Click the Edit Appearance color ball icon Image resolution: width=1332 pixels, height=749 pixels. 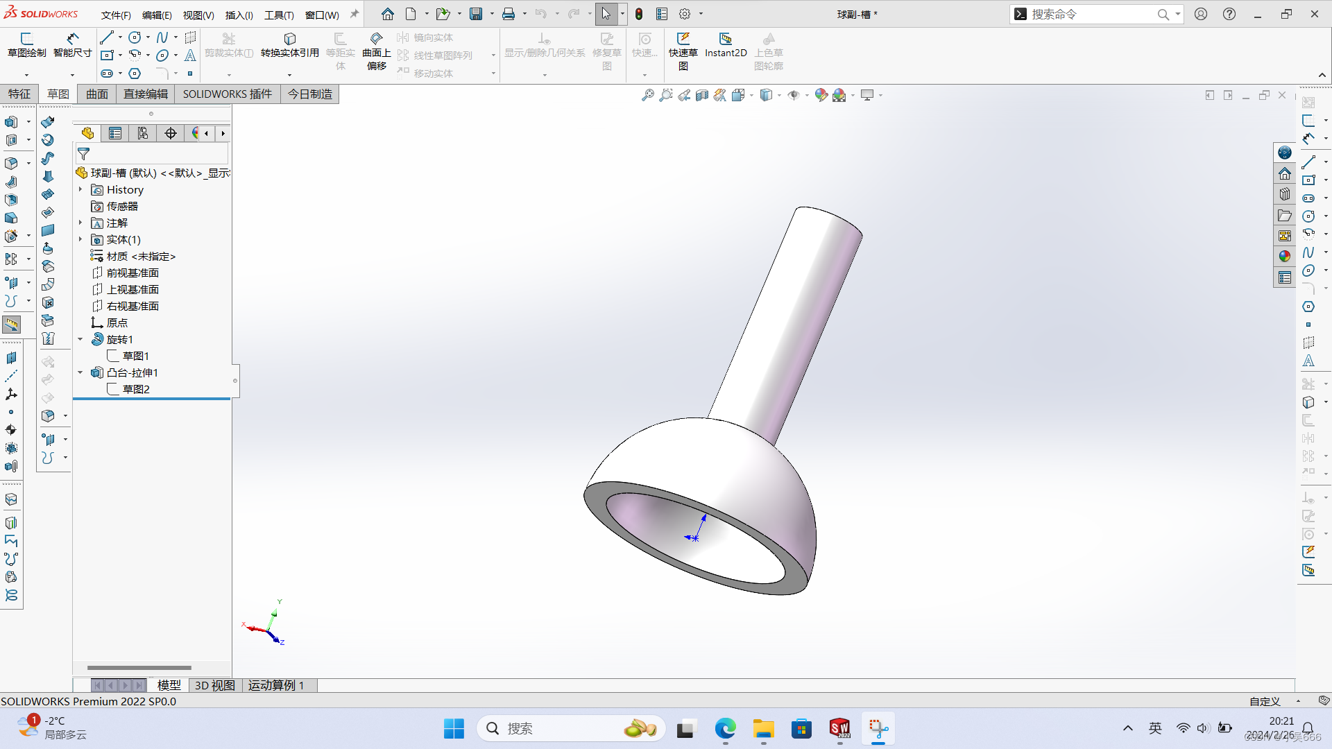click(x=821, y=95)
